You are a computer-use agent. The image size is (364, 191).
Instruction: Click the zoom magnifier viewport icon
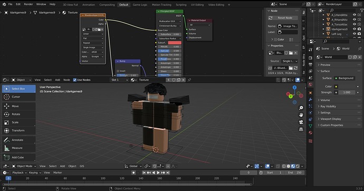point(301,108)
